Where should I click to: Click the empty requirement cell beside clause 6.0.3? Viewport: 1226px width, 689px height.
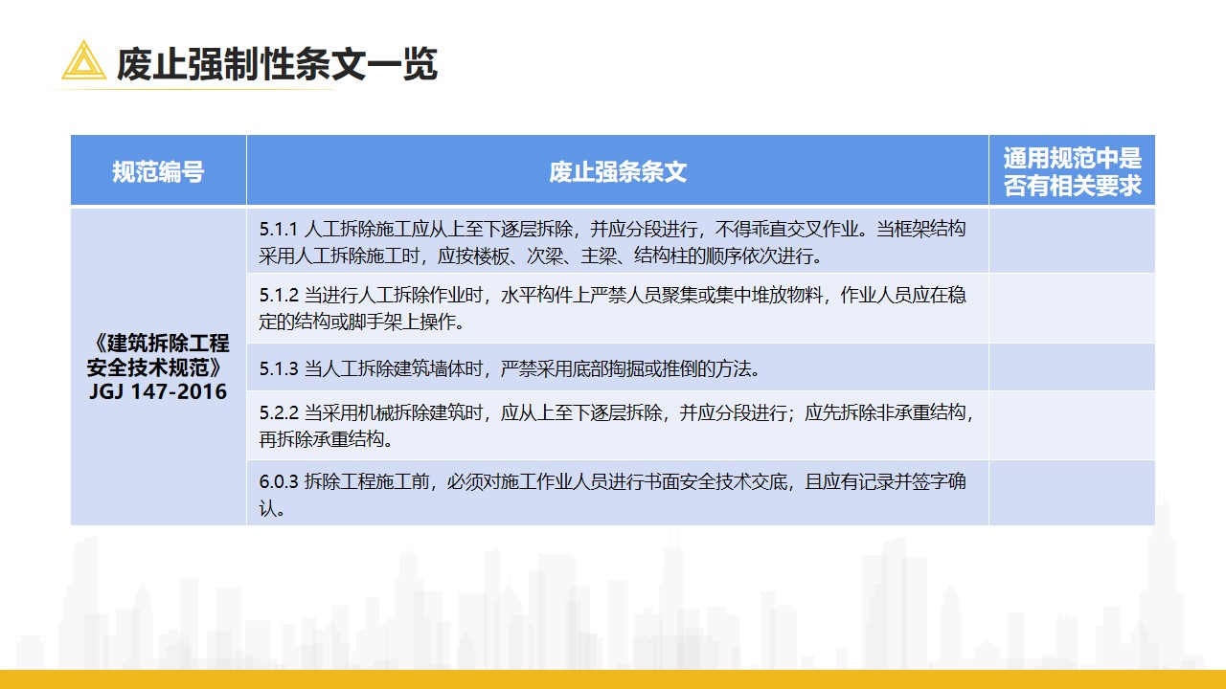1072,493
